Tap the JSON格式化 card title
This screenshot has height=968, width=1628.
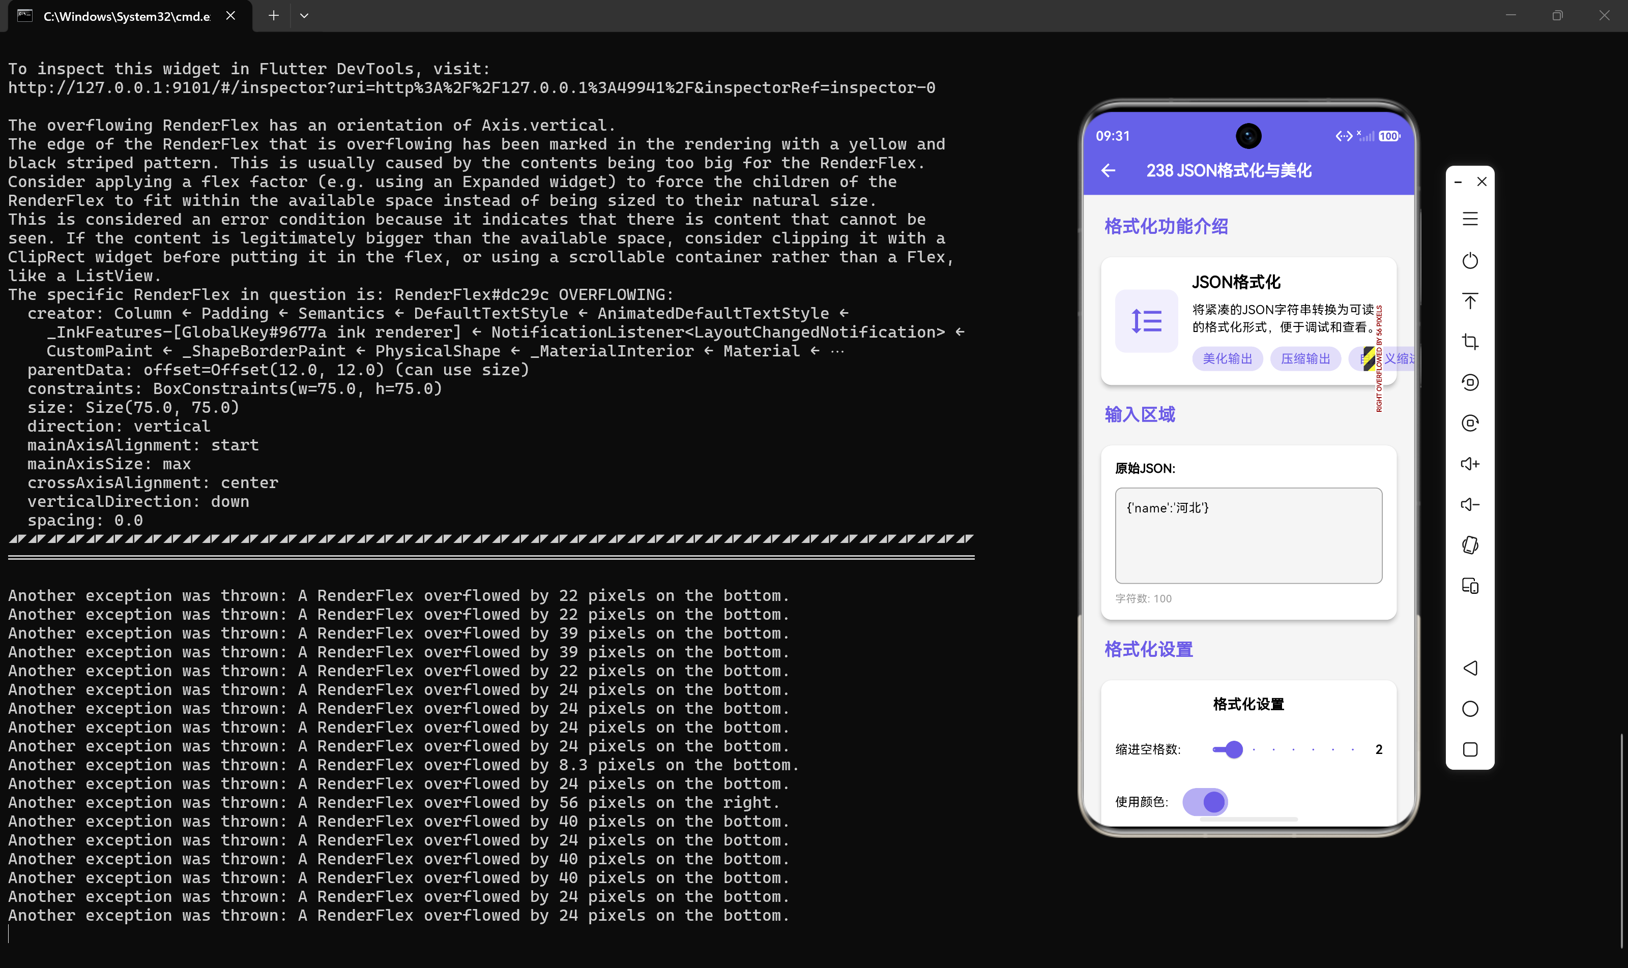1236,283
